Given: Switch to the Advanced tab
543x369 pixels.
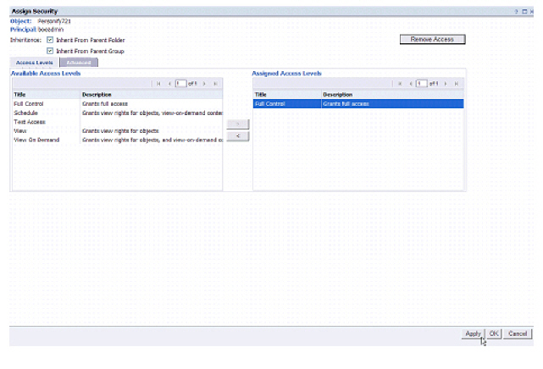Looking at the screenshot, I should (x=78, y=63).
